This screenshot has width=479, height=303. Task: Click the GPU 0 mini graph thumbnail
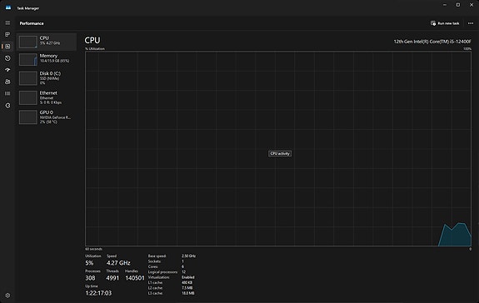(x=28, y=117)
